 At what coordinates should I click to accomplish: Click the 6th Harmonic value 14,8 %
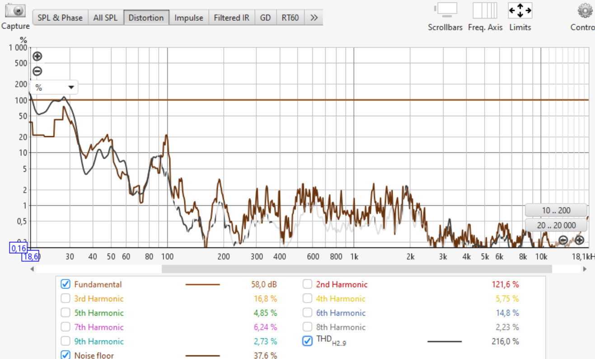pyautogui.click(x=507, y=313)
